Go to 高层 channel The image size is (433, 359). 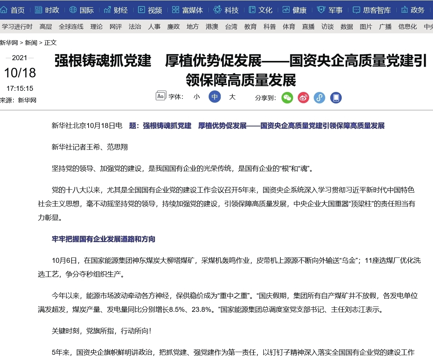pos(46,26)
